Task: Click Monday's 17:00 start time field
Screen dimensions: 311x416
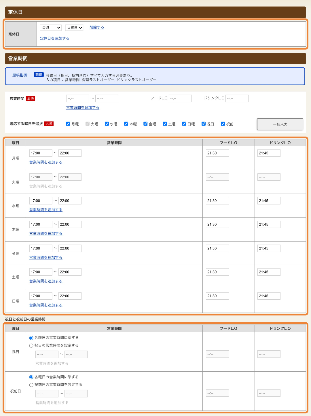Action: tap(40, 153)
